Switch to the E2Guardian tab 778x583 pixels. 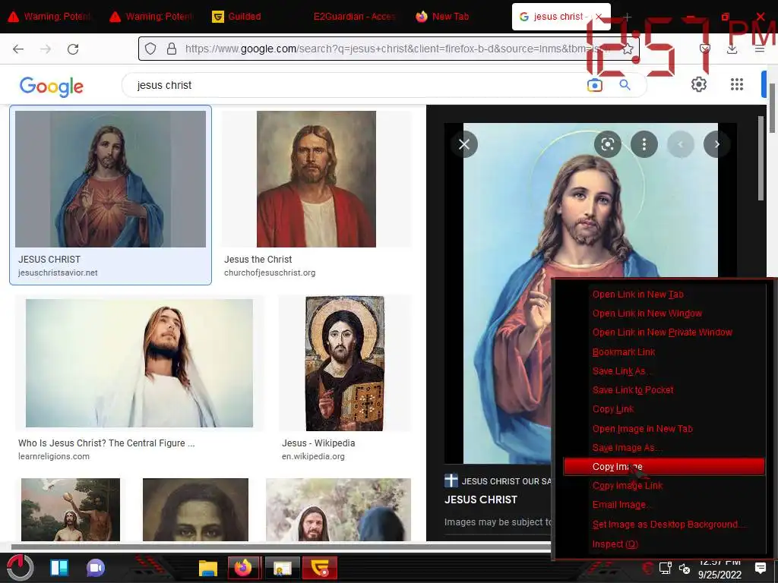(354, 17)
